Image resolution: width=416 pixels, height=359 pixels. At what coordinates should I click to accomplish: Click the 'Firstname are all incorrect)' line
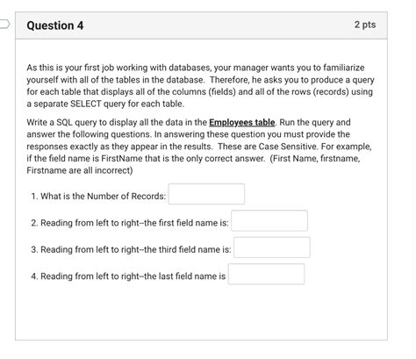pos(80,170)
